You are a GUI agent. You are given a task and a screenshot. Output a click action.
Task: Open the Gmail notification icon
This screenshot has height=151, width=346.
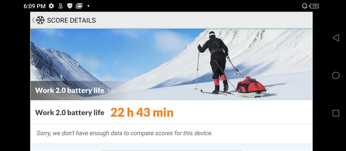79,6
